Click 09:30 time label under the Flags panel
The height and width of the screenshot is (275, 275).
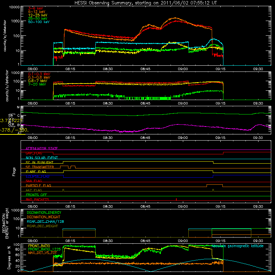coord(258,207)
